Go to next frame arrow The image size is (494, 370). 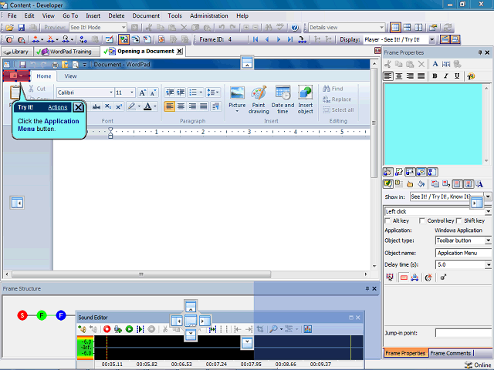pos(279,39)
